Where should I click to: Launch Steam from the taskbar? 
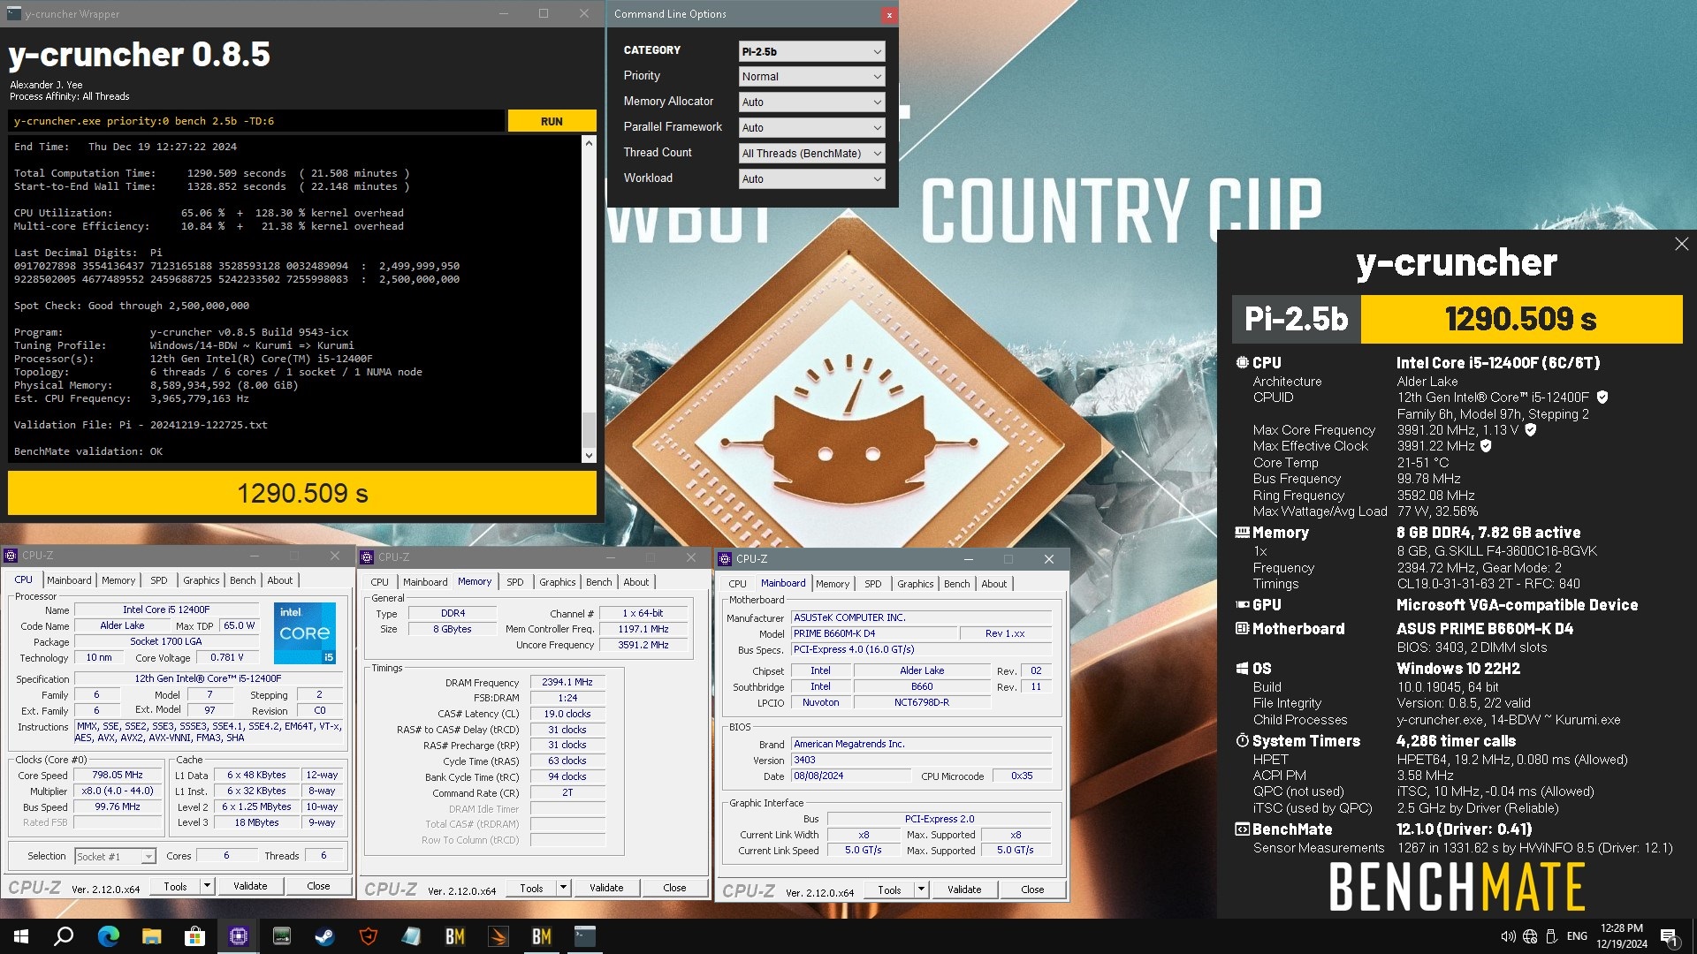(324, 936)
